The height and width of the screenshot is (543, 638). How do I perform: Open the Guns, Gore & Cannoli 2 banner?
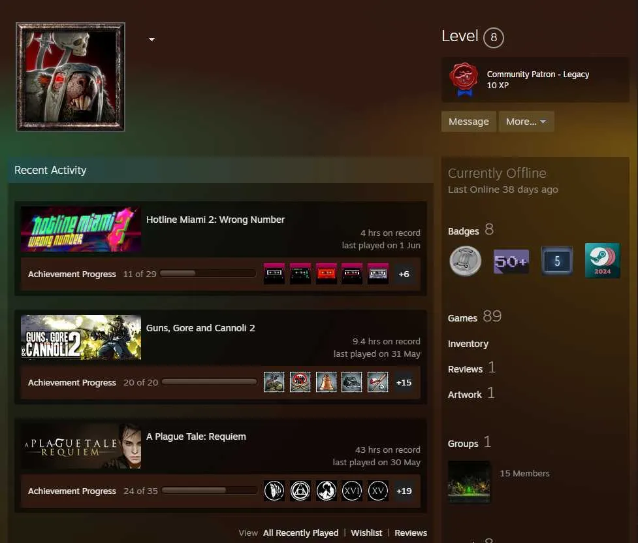coord(81,337)
